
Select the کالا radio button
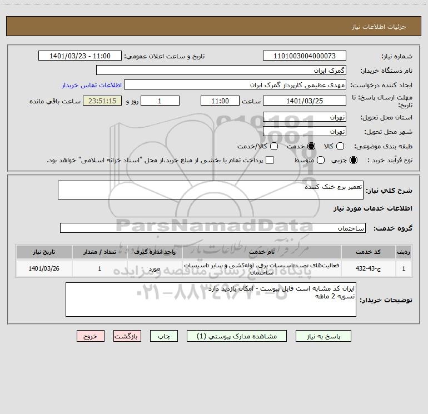pyautogui.click(x=340, y=146)
